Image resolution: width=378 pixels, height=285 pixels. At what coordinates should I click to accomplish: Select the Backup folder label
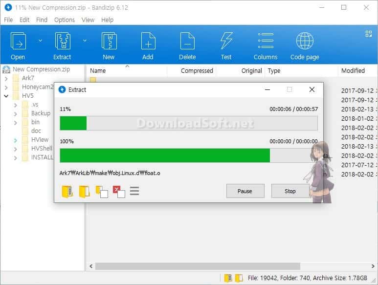[x=41, y=113]
